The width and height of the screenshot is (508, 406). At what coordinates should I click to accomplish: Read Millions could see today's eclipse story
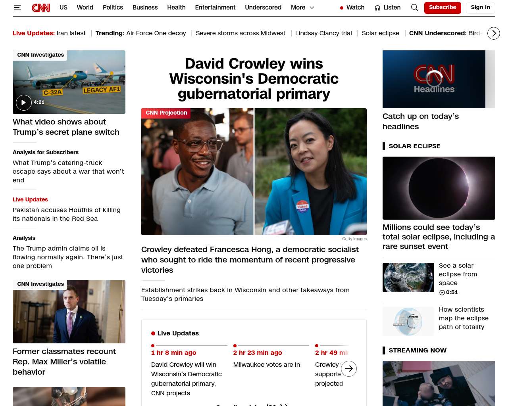(439, 237)
